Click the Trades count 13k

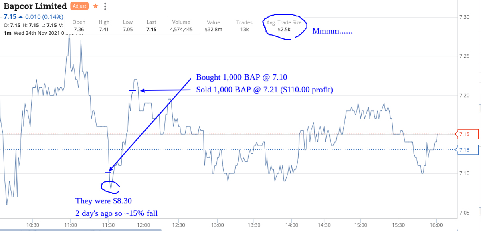coord(244,29)
